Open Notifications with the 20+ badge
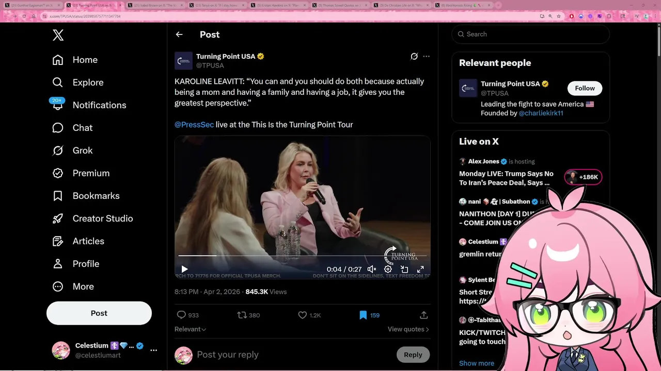Image resolution: width=661 pixels, height=371 pixels. [x=89, y=105]
